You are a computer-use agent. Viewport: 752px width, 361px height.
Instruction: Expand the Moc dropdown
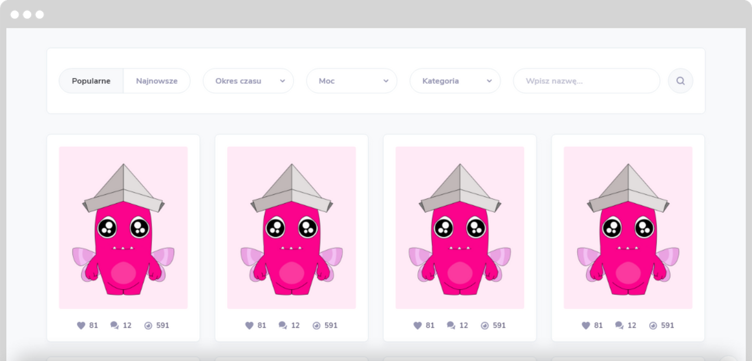(352, 81)
